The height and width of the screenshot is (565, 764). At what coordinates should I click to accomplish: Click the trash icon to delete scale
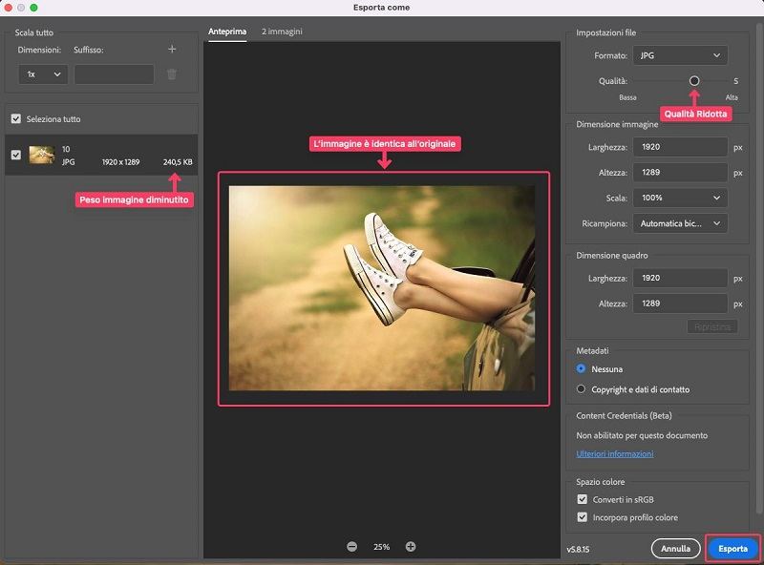(x=172, y=74)
